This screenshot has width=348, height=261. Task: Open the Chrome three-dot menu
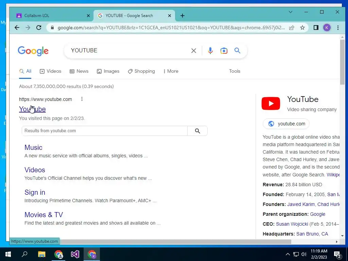click(338, 28)
